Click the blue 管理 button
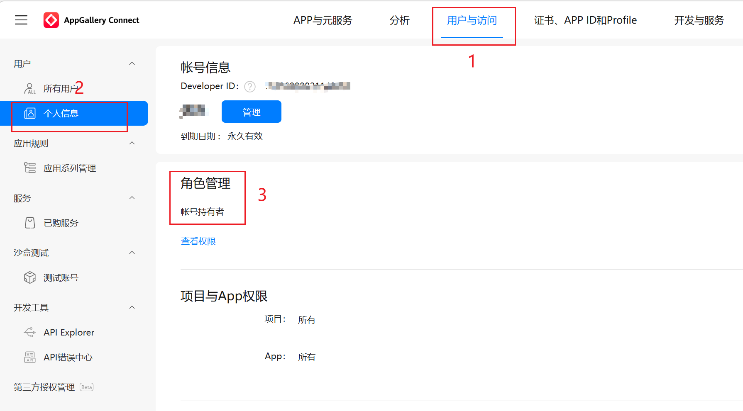 [x=251, y=112]
